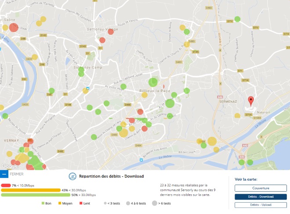Click the green 50% > 30.0Mbps bar
Viewport: 290px width, 214px height.
(36, 195)
